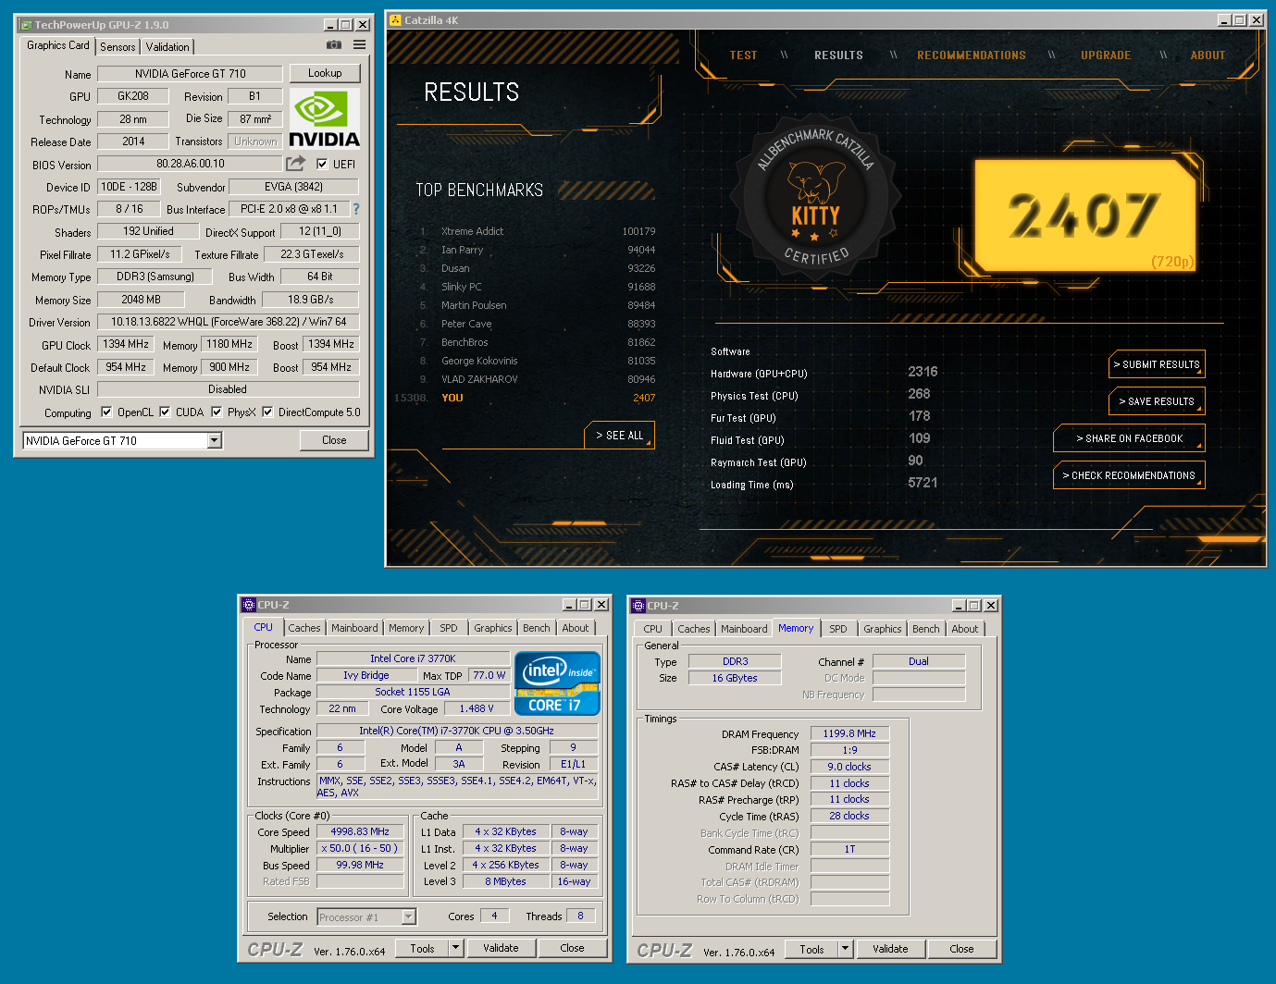This screenshot has height=984, width=1276.
Task: Switch to the Sensors tab in GPU-Z
Action: click(118, 47)
